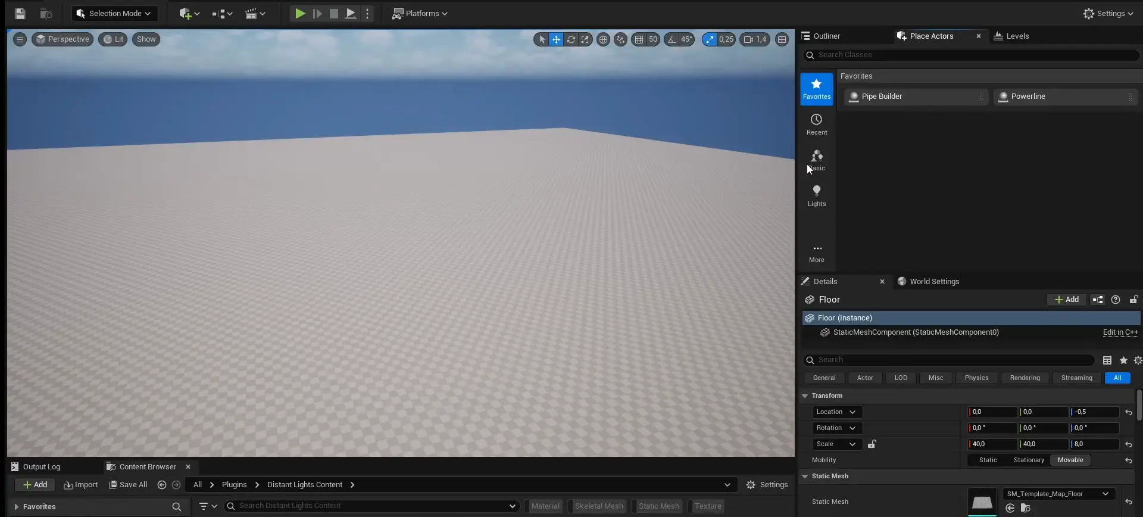Image resolution: width=1143 pixels, height=517 pixels.
Task: Collapse the Static Mesh section
Action: pos(805,476)
